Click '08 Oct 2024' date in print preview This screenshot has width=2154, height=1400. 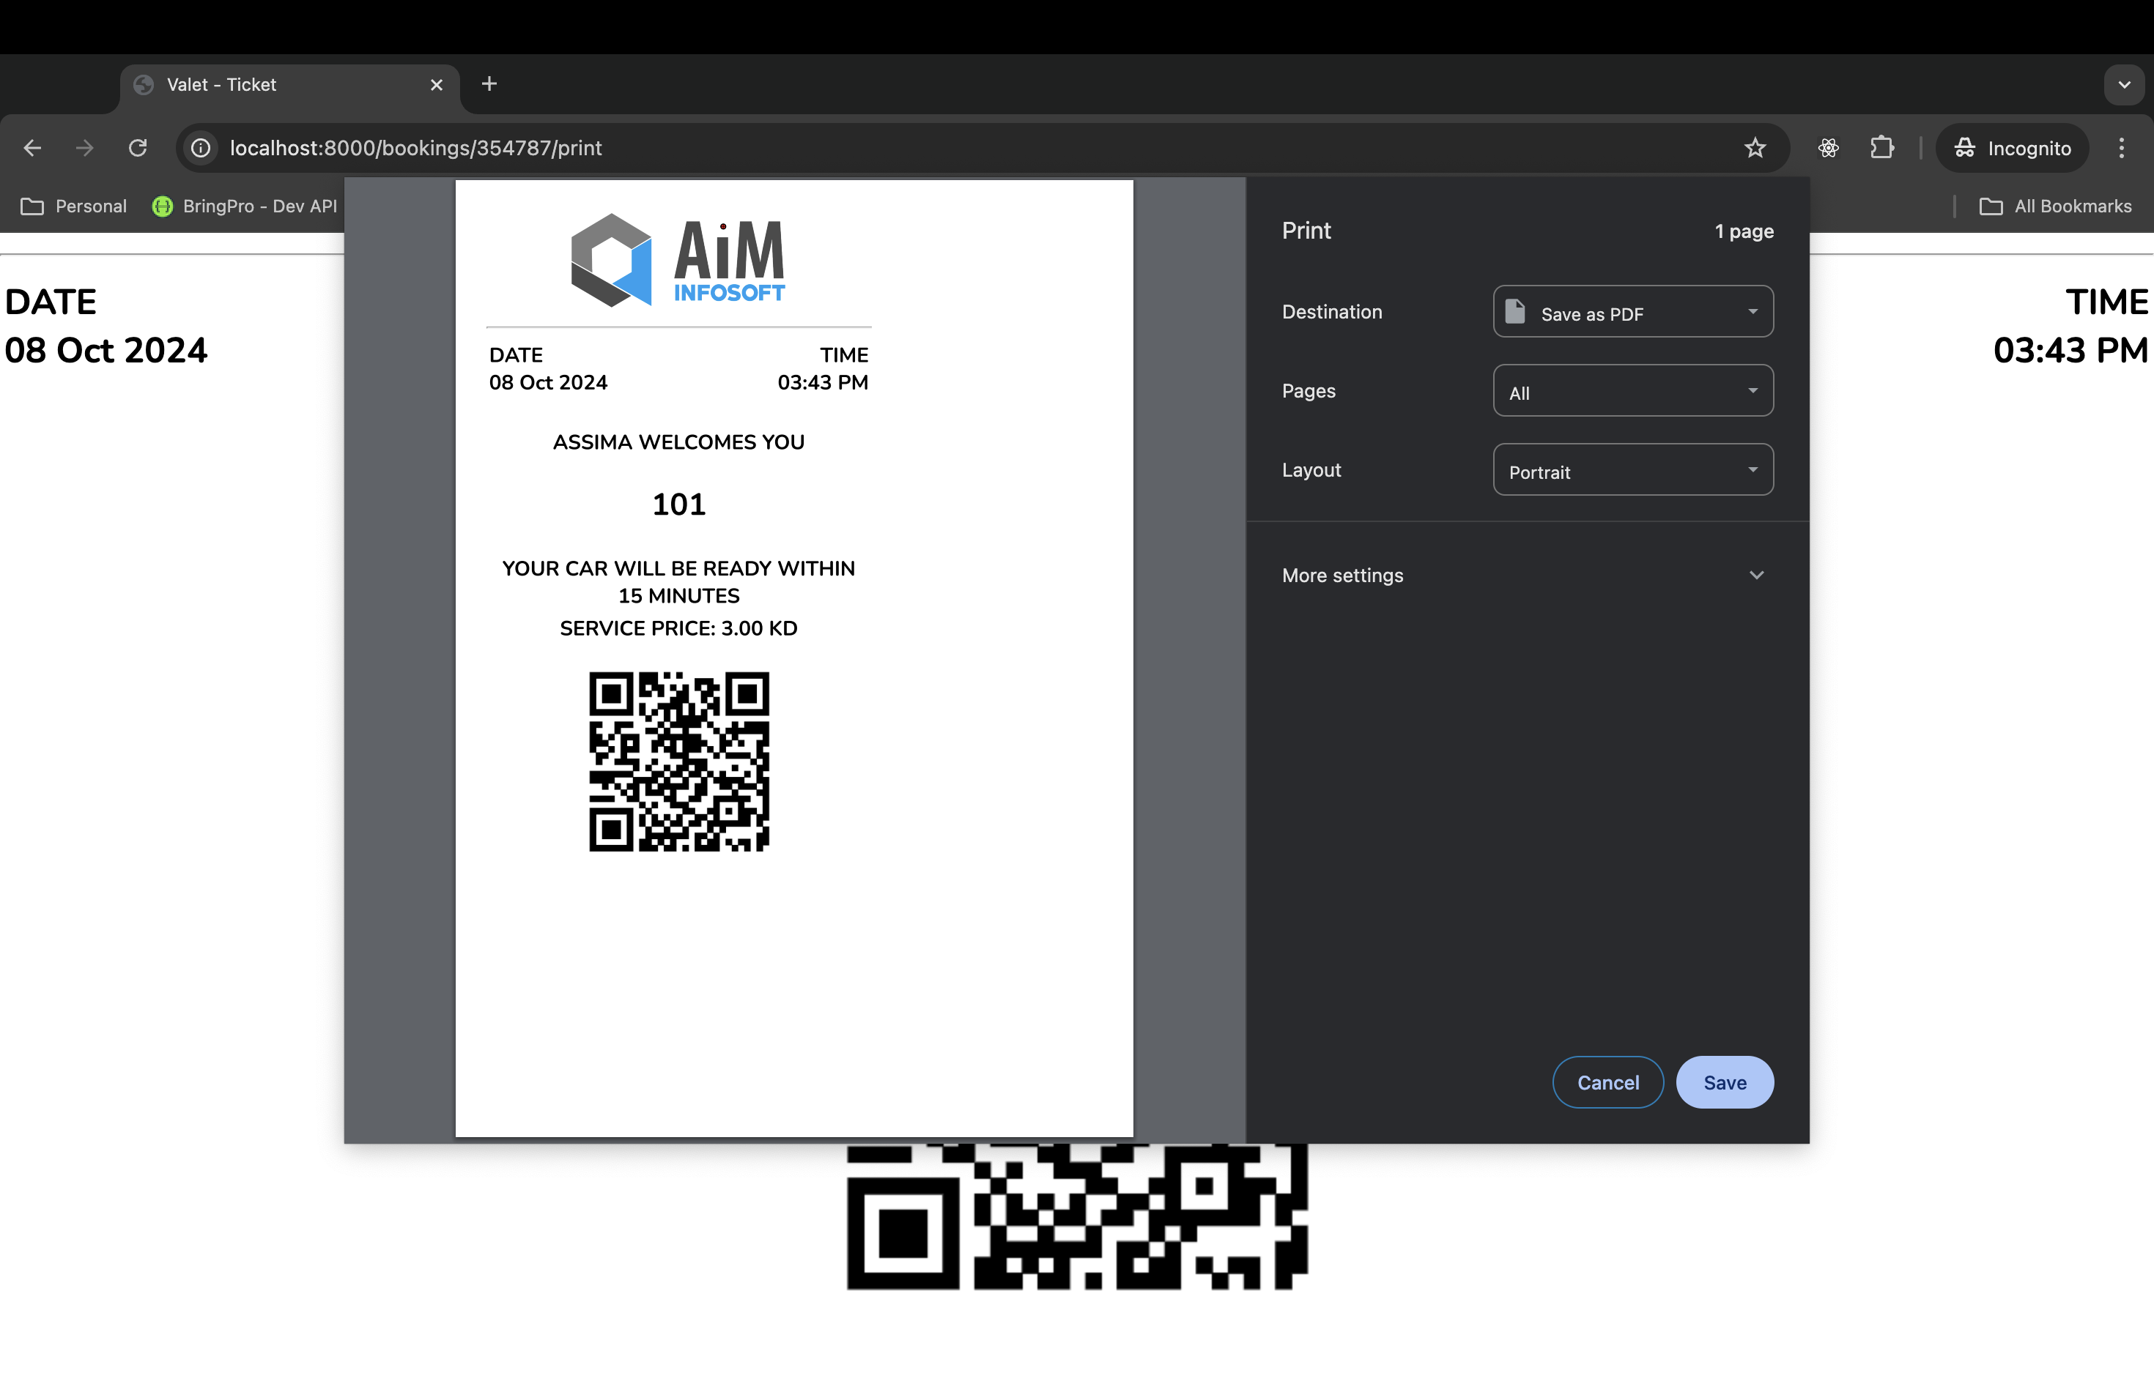click(x=549, y=382)
